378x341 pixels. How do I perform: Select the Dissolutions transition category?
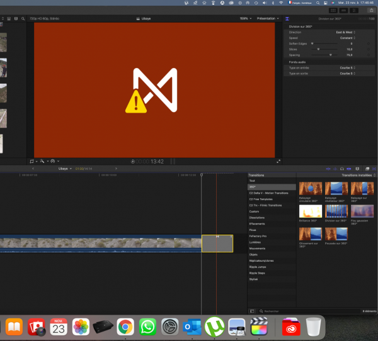[x=258, y=218]
